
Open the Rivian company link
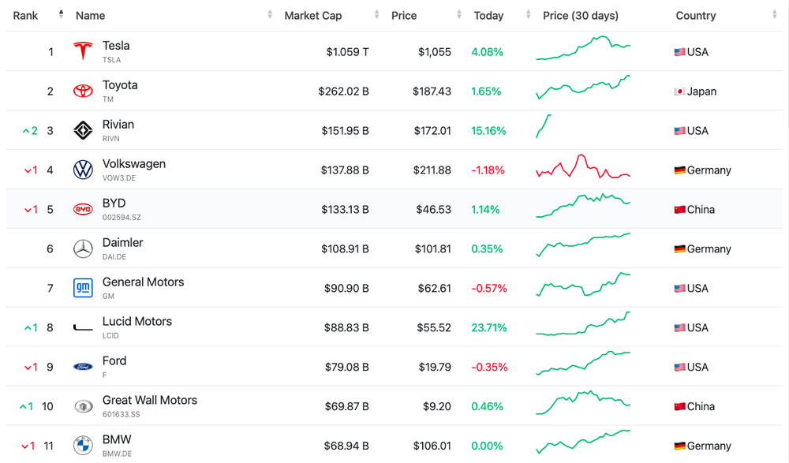point(118,125)
